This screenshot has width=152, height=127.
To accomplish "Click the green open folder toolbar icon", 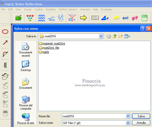I will point(18,18).
